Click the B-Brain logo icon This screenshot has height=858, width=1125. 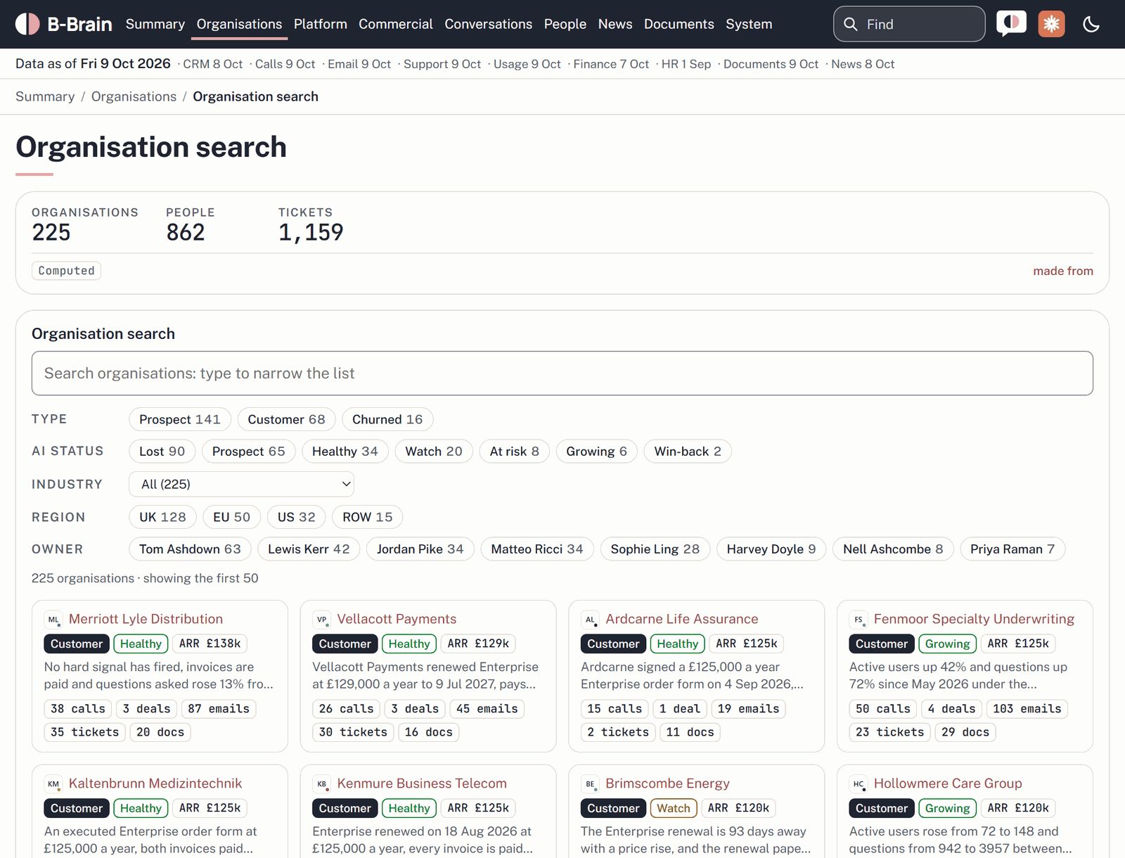tap(27, 24)
